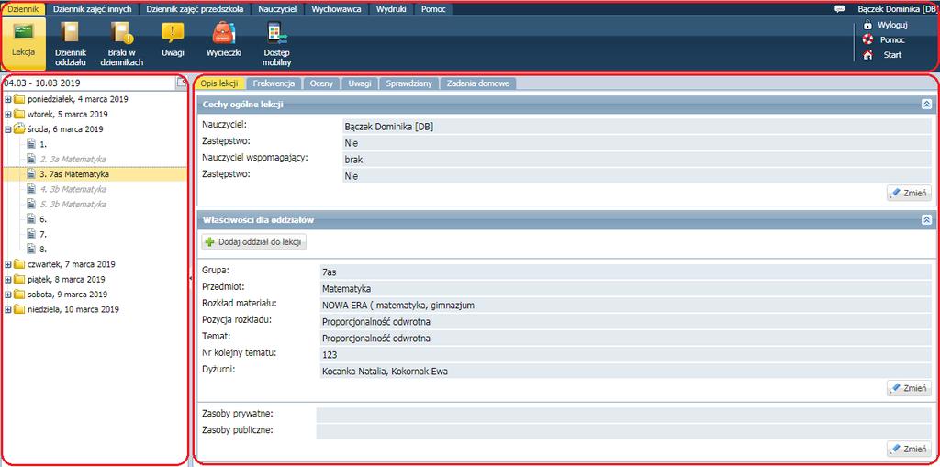
Task: Click Zmień below Zasoby publiczne
Action: [x=910, y=449]
